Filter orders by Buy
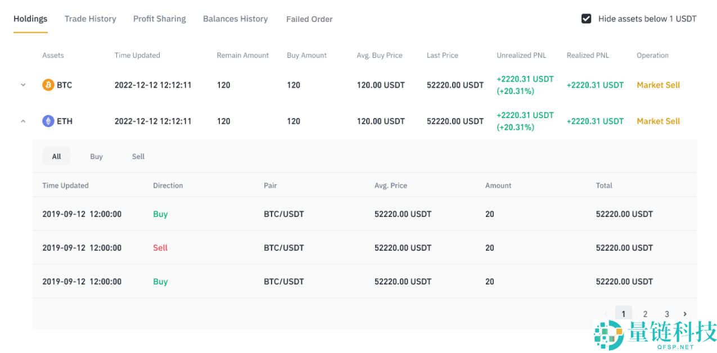 96,156
